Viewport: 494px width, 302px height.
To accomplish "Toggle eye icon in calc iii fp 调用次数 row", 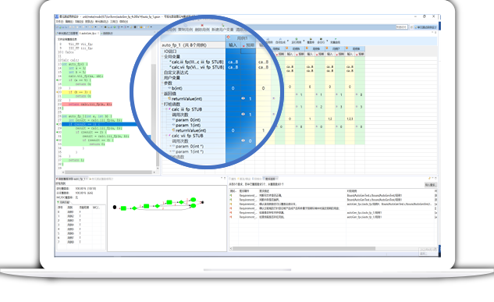I will point(243,114).
